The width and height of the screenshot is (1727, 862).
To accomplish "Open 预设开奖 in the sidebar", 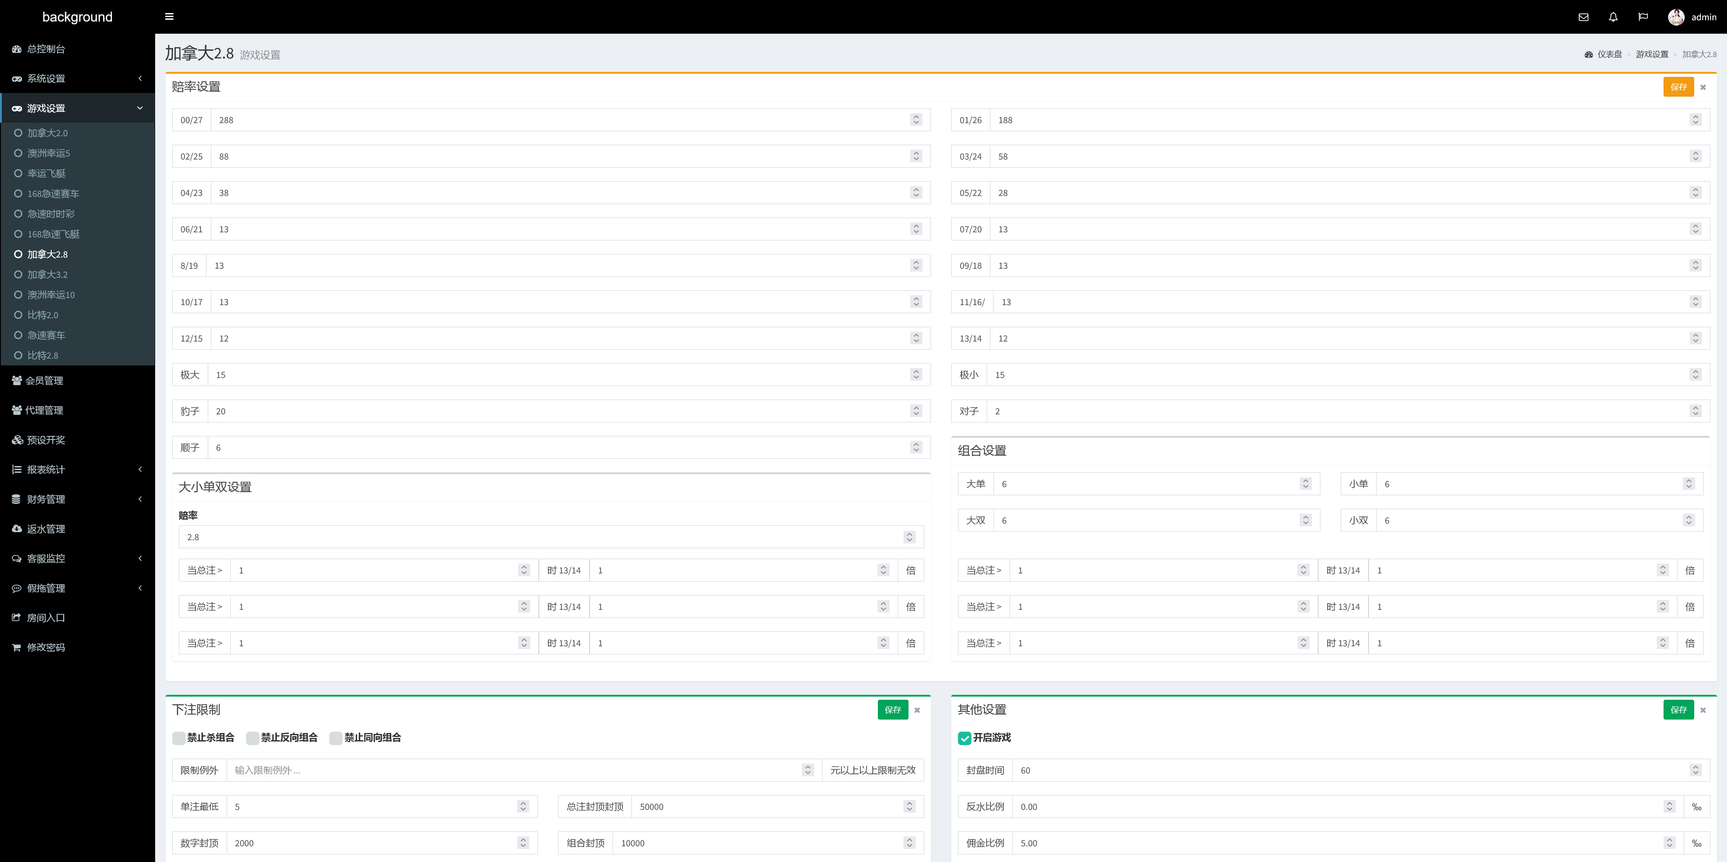I will [x=45, y=440].
